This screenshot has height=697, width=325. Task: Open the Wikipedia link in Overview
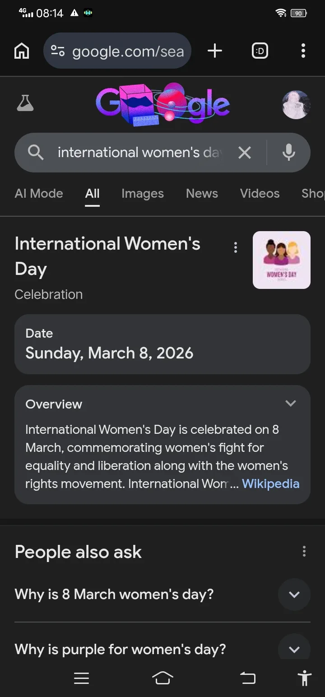270,484
